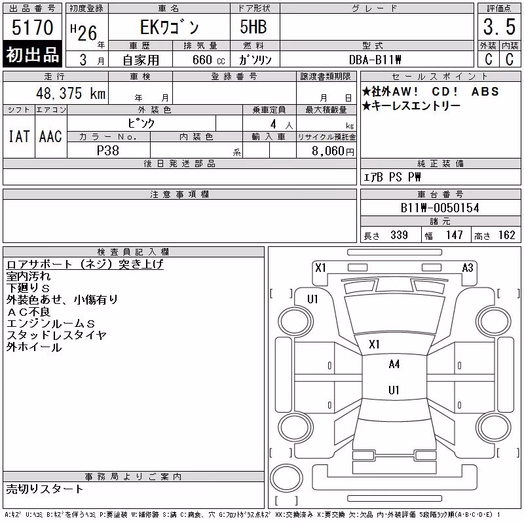Click the A3 mark at front corner

pyautogui.click(x=468, y=268)
